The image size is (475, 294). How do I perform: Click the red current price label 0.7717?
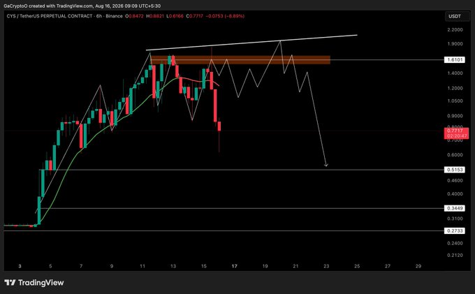[x=456, y=133]
